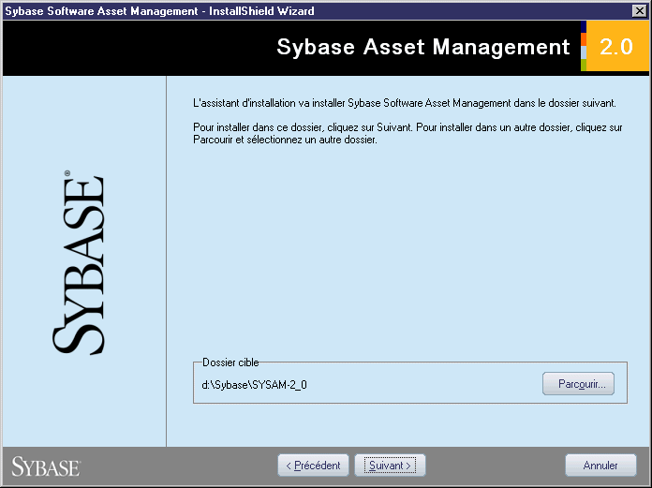Click the vertical Sybase logo in the side panel
The image size is (652, 488).
(79, 262)
